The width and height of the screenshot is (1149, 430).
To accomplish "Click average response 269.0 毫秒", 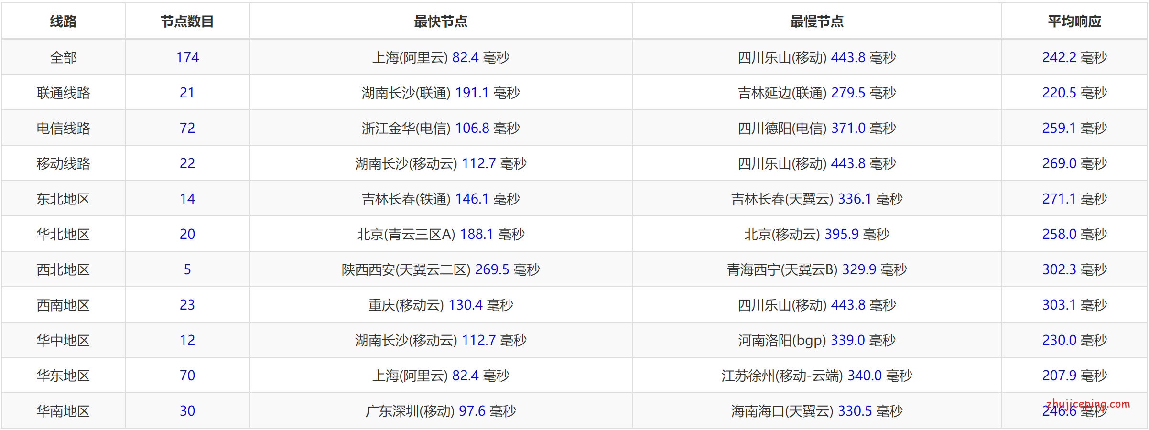I will 1074,163.
